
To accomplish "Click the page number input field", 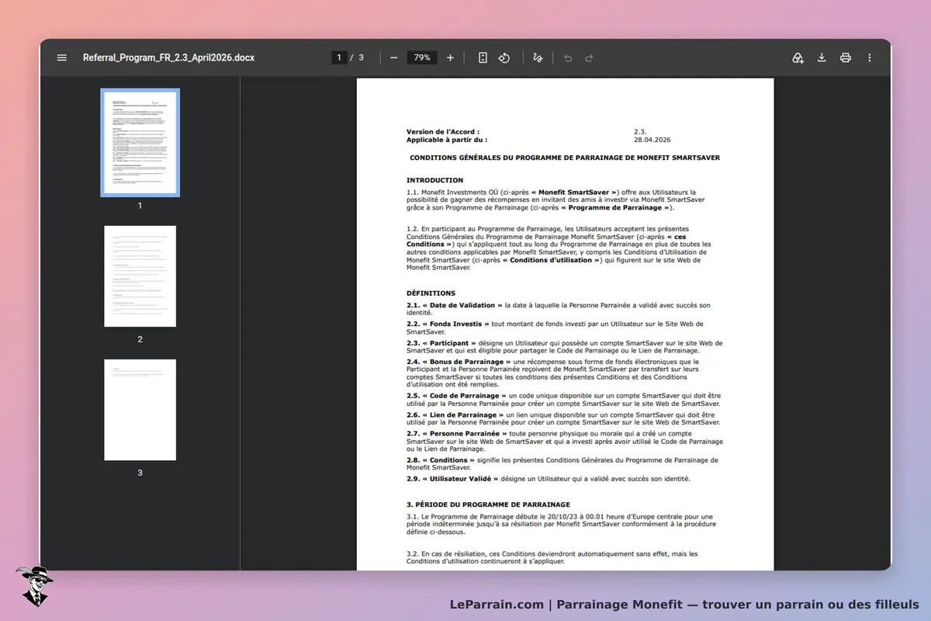I will (x=339, y=57).
